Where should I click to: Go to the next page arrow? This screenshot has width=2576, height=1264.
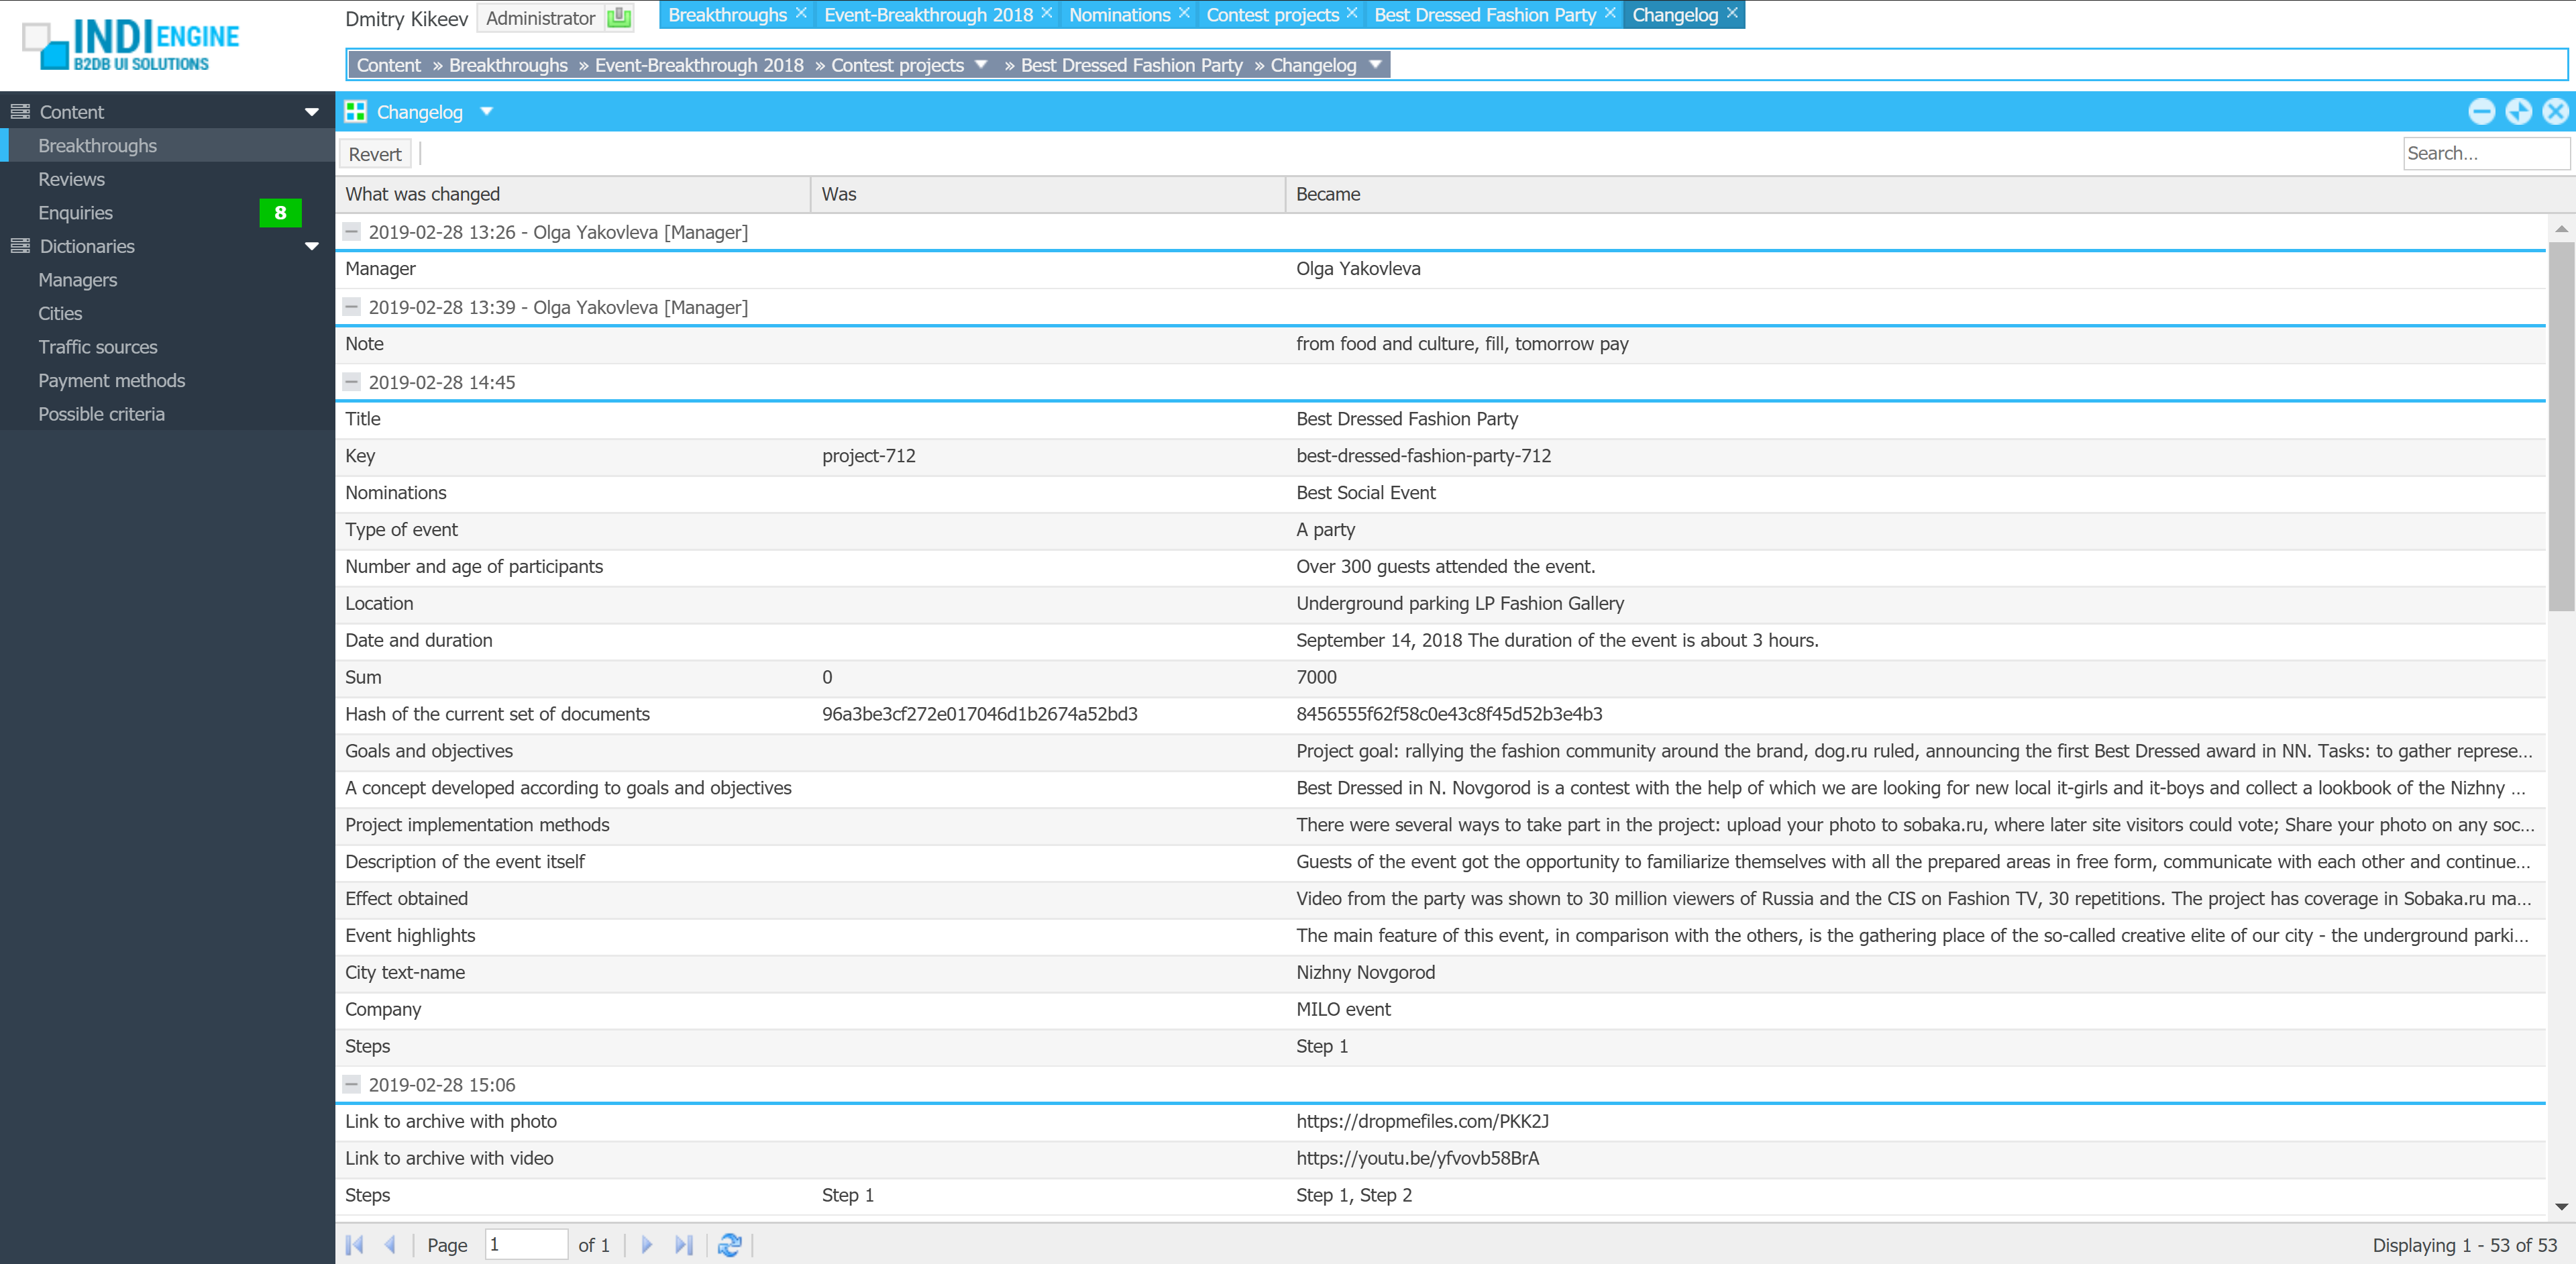point(647,1244)
